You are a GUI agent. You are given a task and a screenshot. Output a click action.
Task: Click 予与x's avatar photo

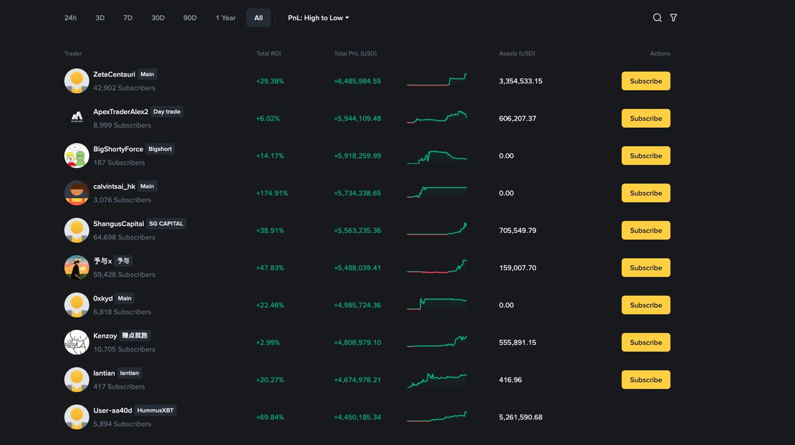pyautogui.click(x=76, y=268)
